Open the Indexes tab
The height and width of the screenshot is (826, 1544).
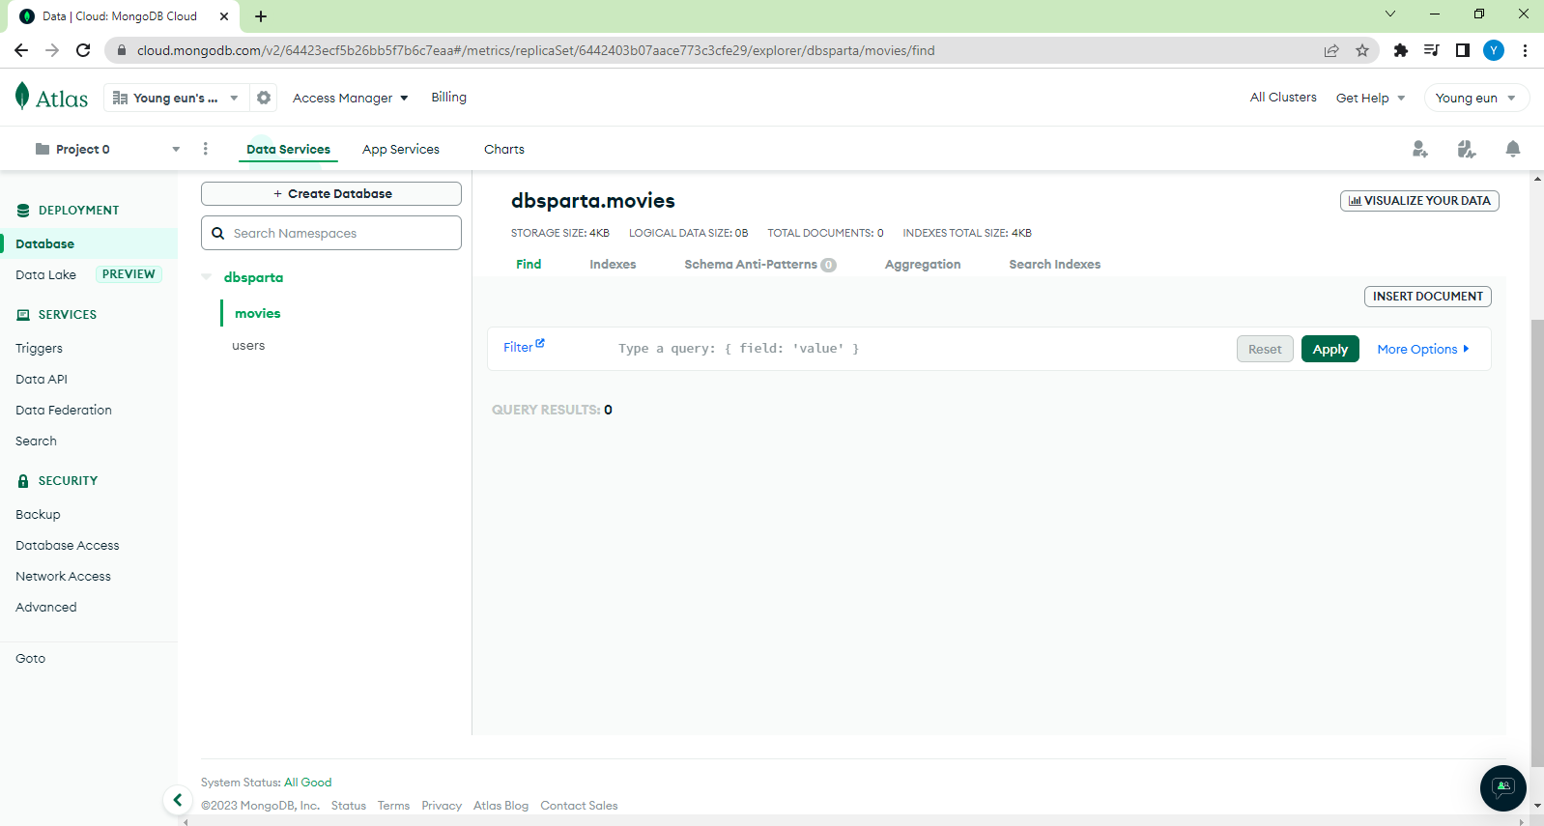[x=613, y=264]
